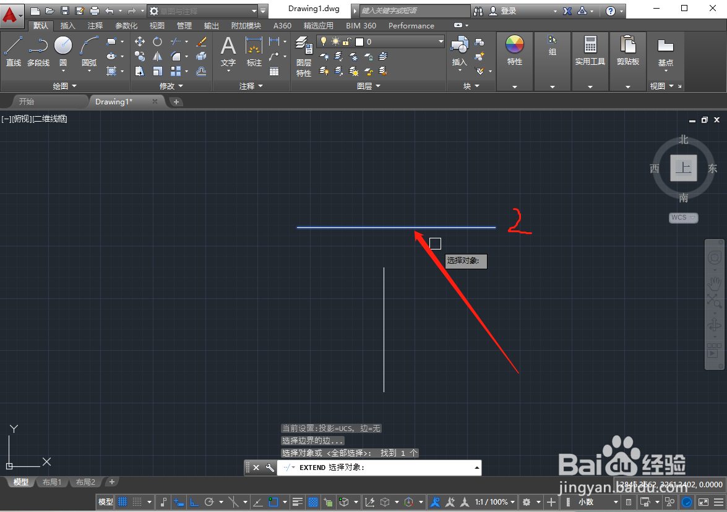This screenshot has width=727, height=512.
Task: Open the annotation scale 1:1 / 100% dropdown
Action: (x=495, y=502)
